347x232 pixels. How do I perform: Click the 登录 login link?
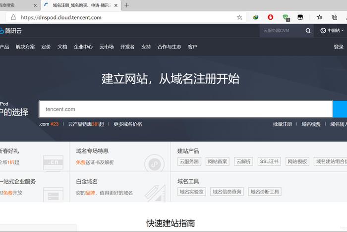(x=339, y=47)
